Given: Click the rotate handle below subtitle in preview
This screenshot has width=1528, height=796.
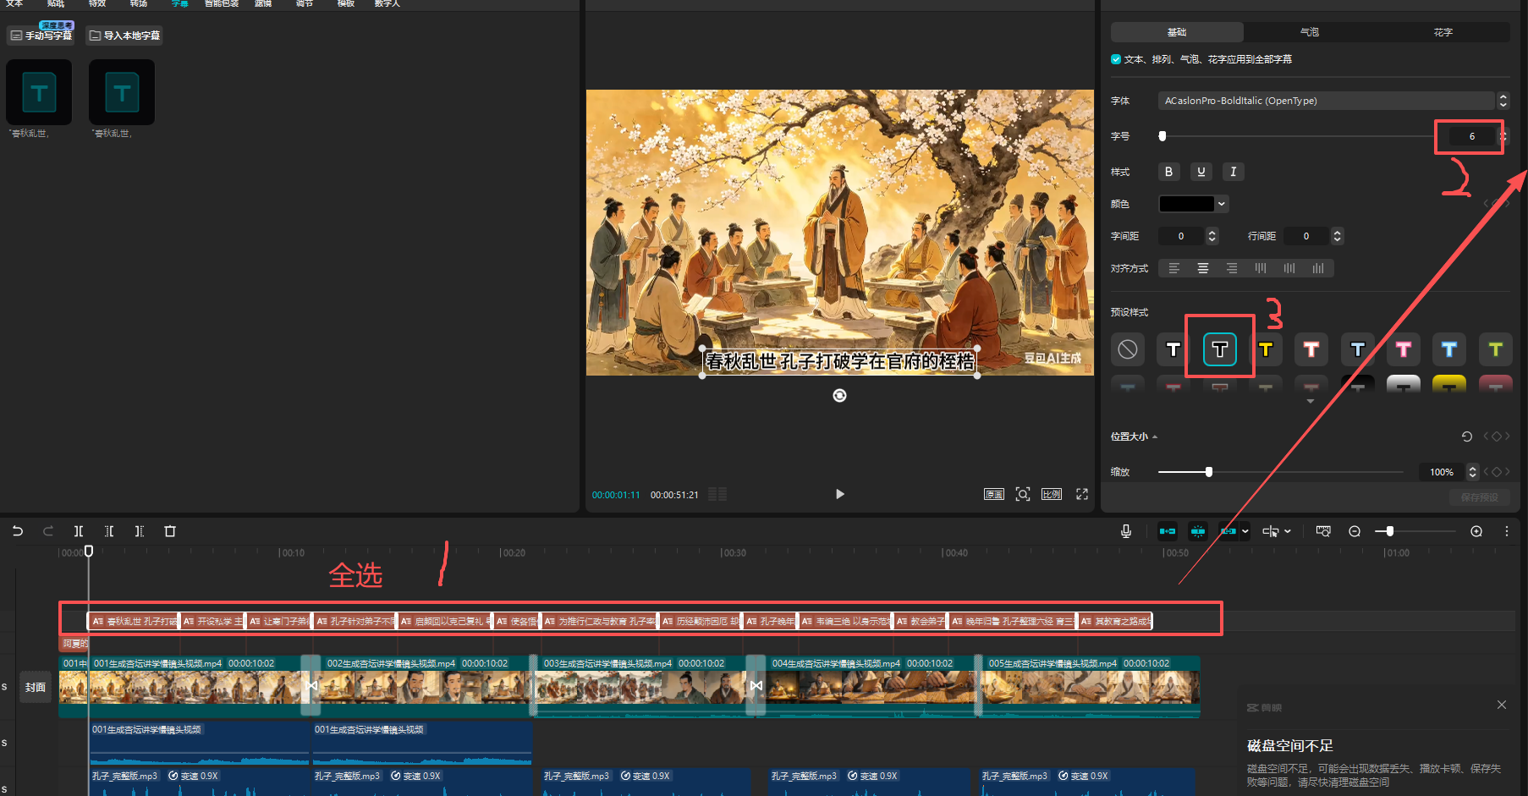Looking at the screenshot, I should click(x=839, y=395).
